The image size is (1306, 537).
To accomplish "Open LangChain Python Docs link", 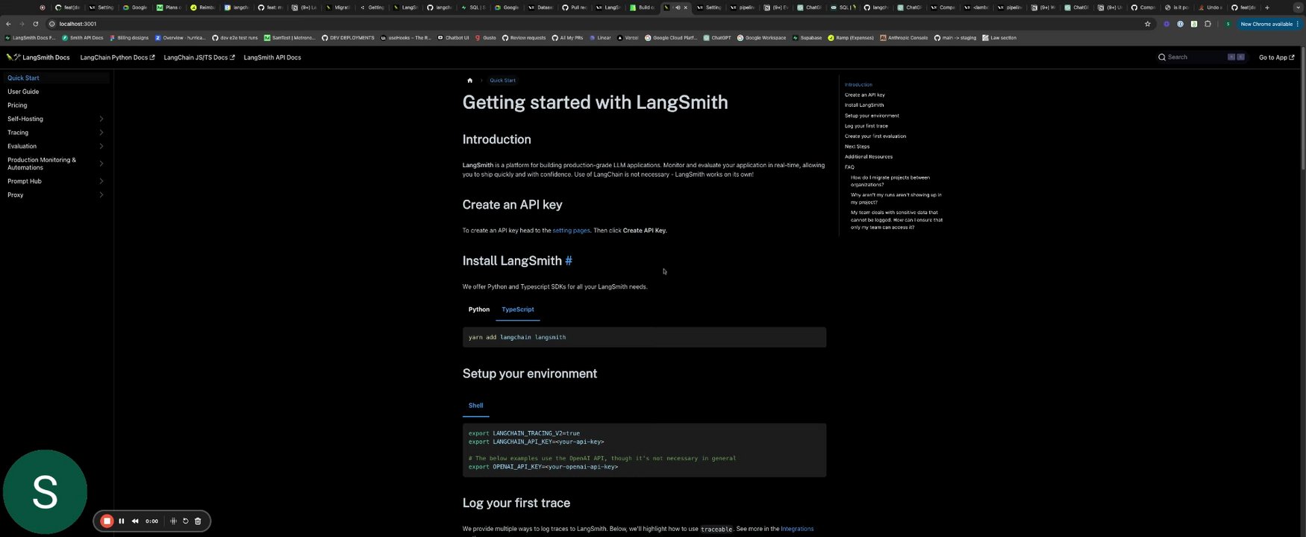I will pos(117,57).
